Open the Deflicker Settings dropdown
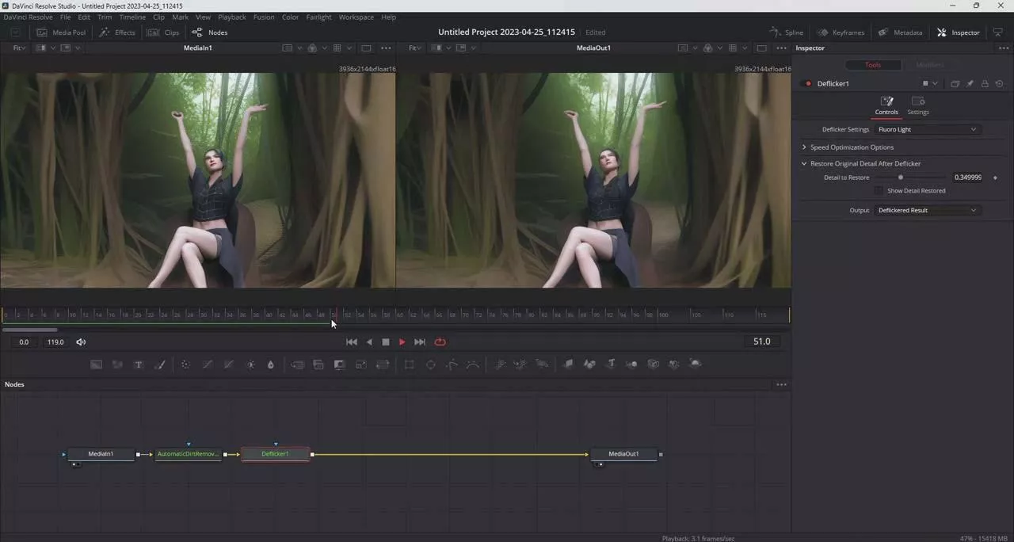 pos(927,130)
